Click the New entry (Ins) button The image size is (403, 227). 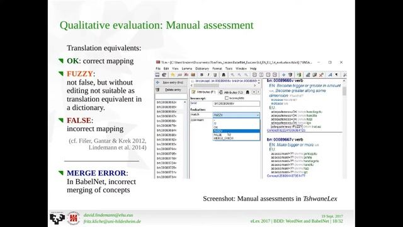pos(171,83)
